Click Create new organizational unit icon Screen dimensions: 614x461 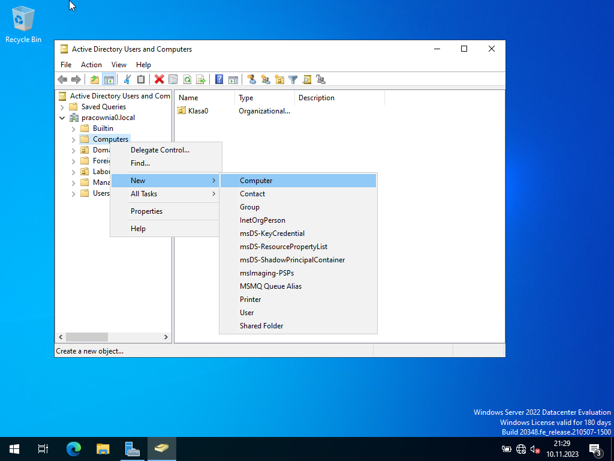[279, 80]
